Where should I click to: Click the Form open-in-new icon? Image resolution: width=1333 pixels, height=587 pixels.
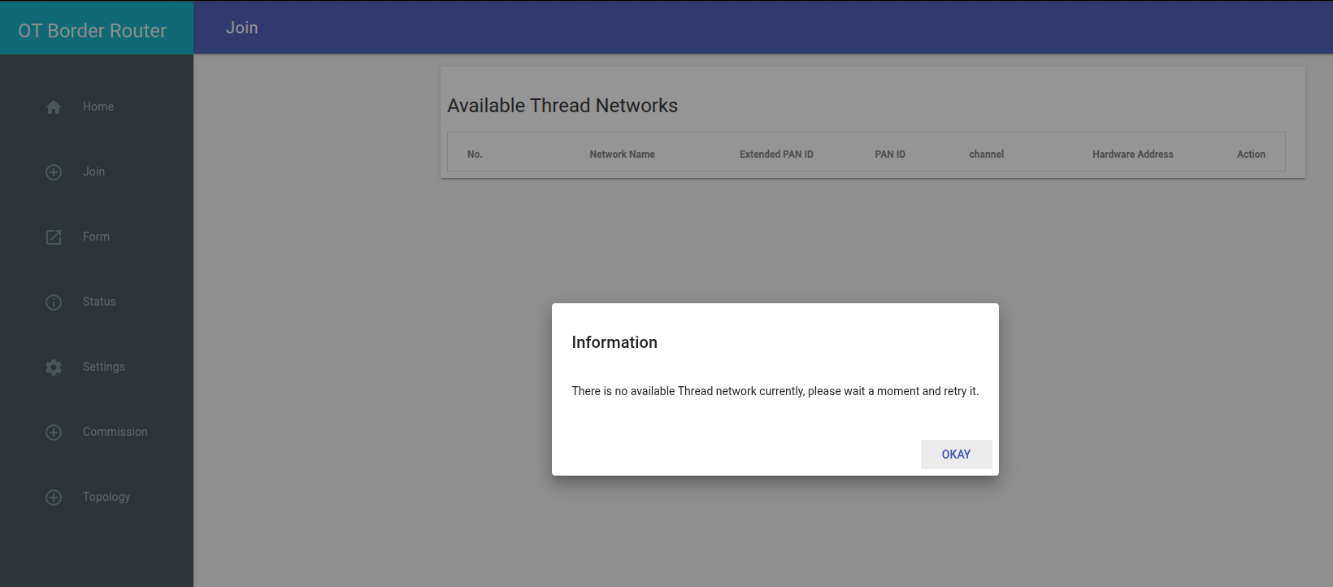coord(54,237)
